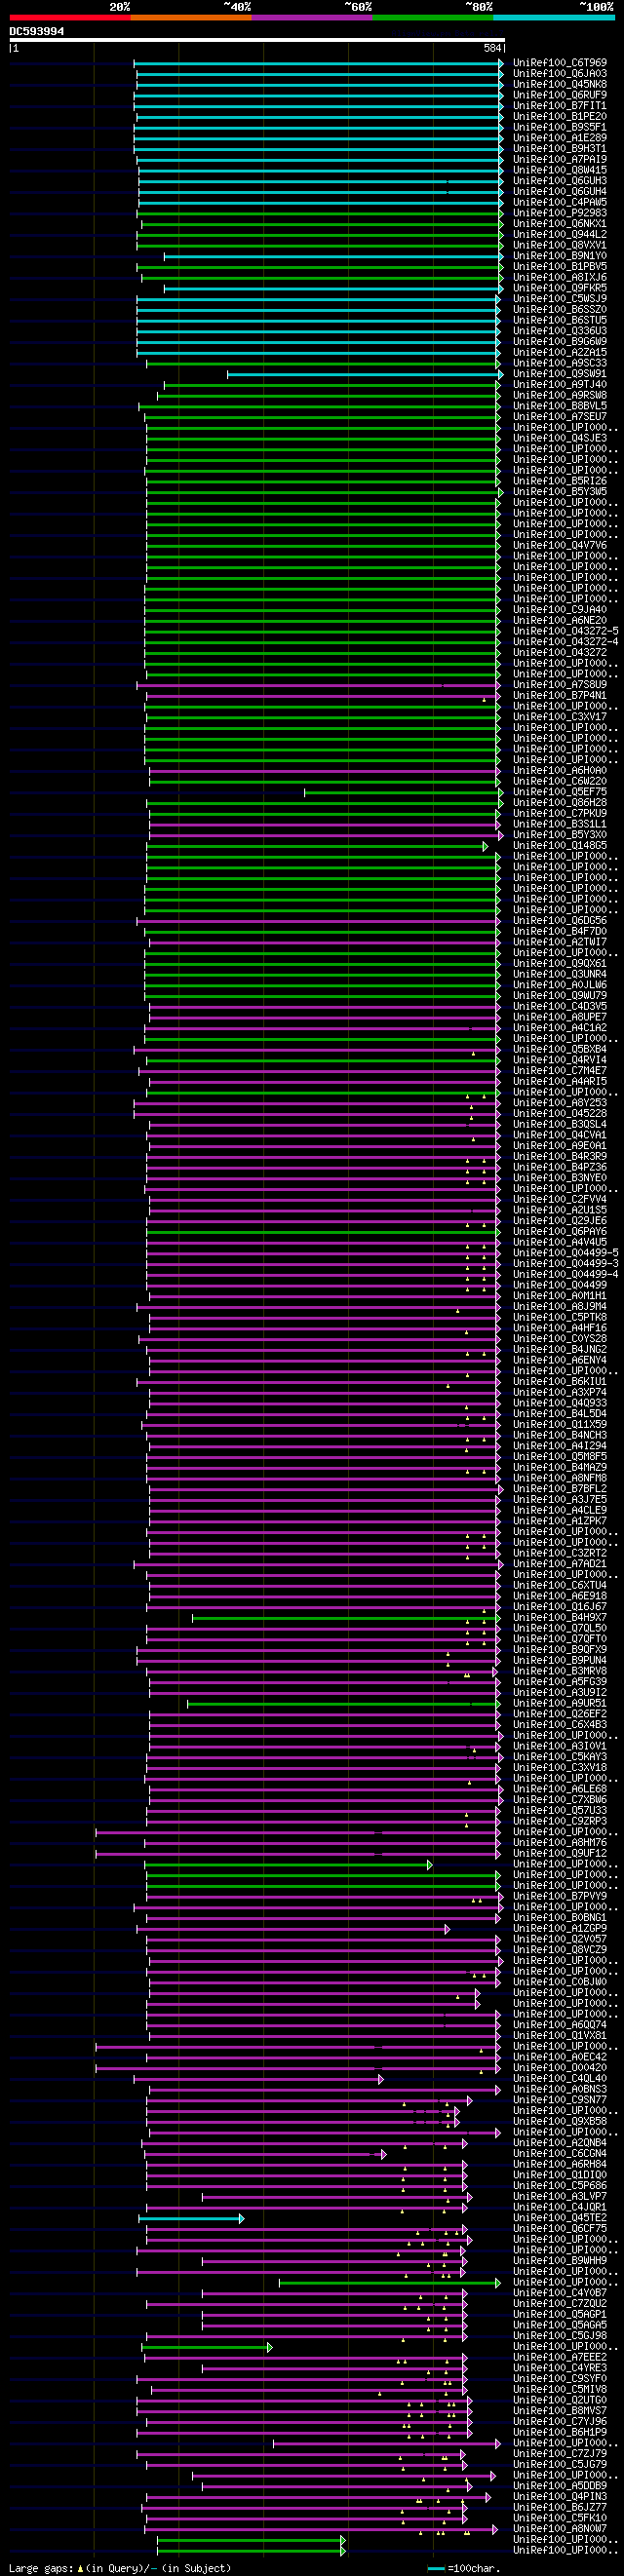The width and height of the screenshot is (624, 2576).
Task: Click the cyan alignment bar for UniRef100_A1E289
Action: (318, 138)
